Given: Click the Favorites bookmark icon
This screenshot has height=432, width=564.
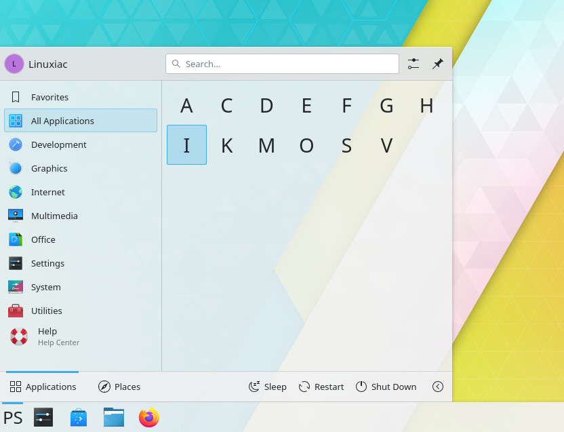Looking at the screenshot, I should click(16, 97).
